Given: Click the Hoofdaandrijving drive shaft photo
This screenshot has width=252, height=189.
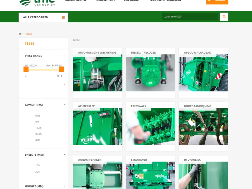Looking at the screenshot, I should (x=203, y=127).
